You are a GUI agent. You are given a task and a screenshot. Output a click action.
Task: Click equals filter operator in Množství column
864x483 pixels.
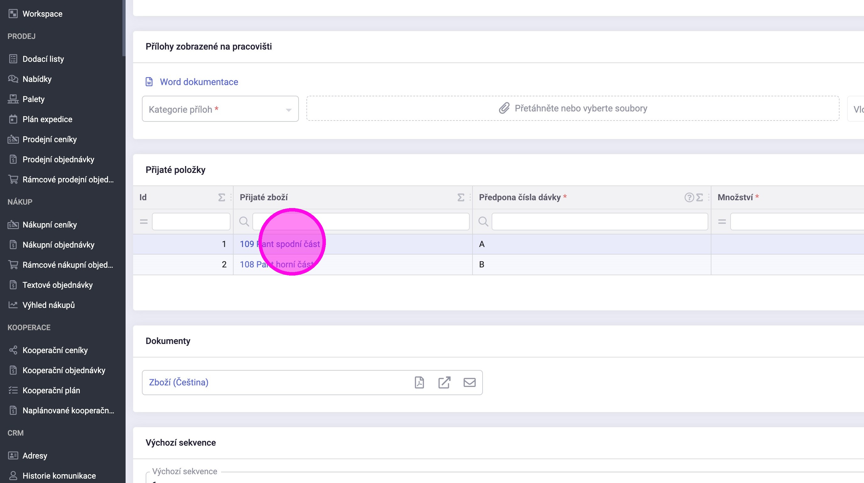pos(722,222)
